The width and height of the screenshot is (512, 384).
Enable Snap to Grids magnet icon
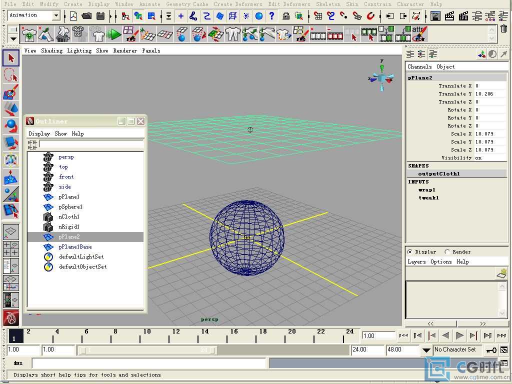pos(317,15)
